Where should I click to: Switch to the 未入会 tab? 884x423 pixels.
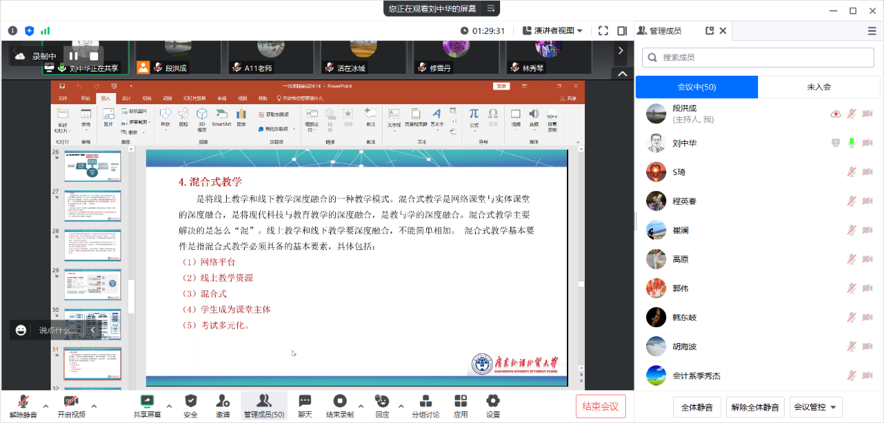[x=819, y=87]
